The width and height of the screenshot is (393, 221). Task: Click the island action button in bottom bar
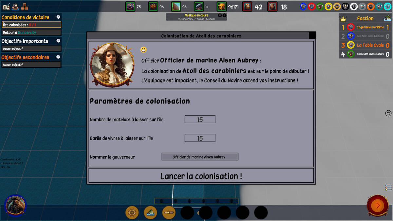(x=150, y=212)
